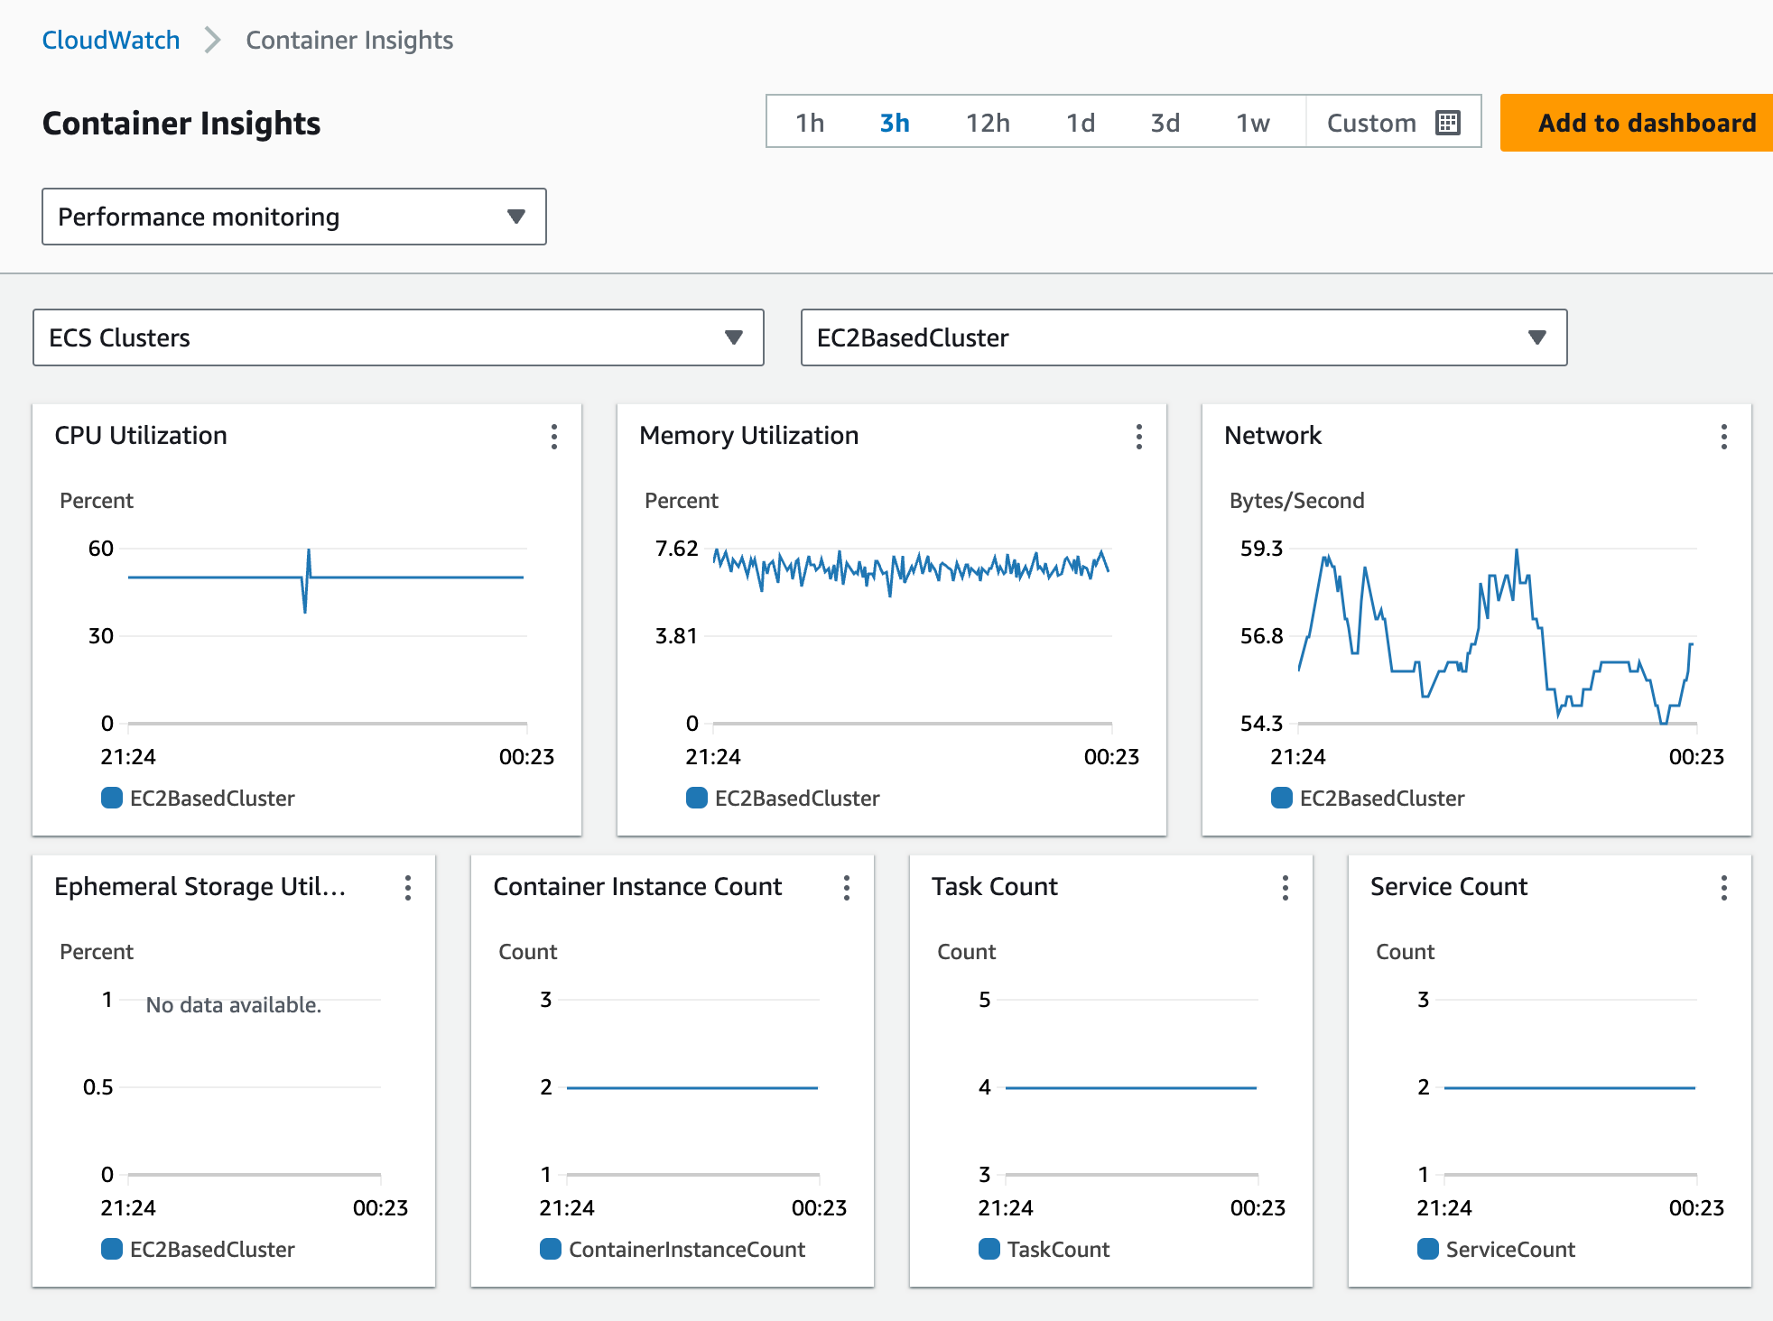Switch time range to 12h
This screenshot has width=1773, height=1321.
[988, 123]
